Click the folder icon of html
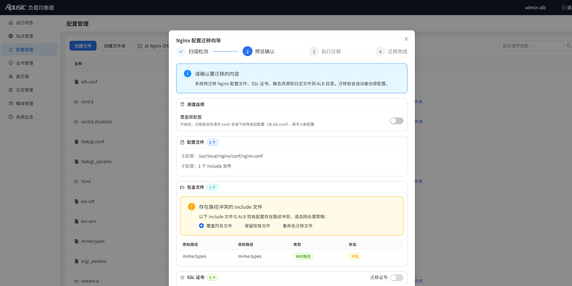 (x=77, y=181)
